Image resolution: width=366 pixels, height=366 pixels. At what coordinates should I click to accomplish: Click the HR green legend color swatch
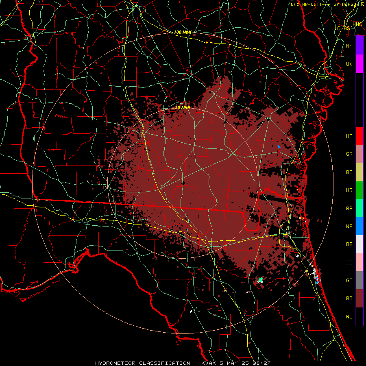[x=359, y=190]
